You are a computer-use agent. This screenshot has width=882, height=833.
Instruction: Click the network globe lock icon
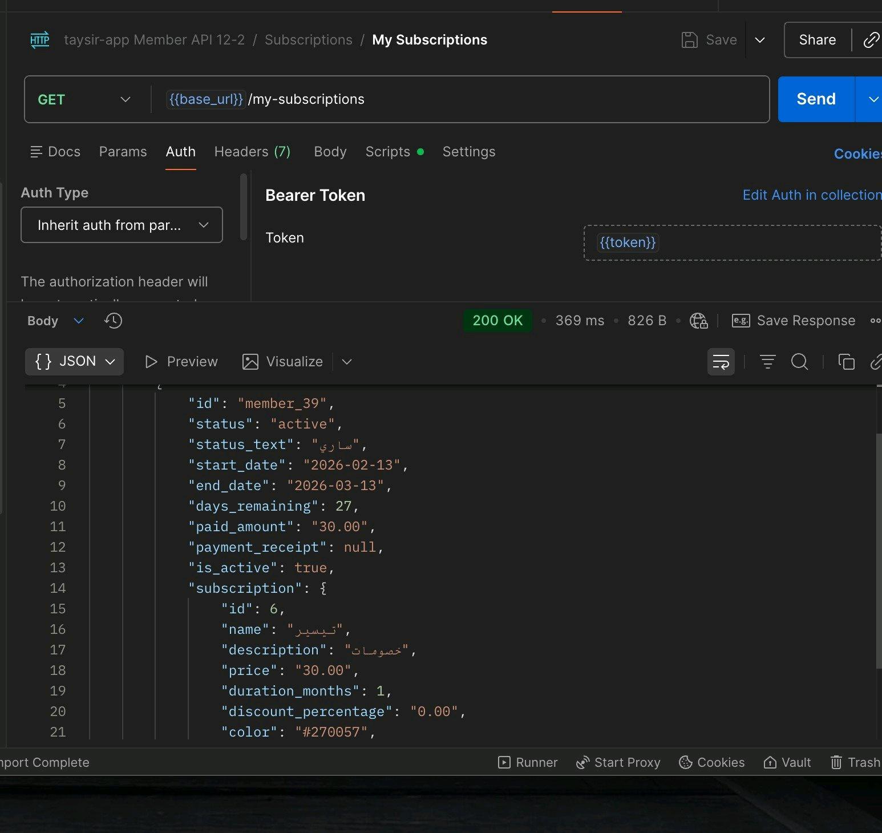(x=698, y=321)
